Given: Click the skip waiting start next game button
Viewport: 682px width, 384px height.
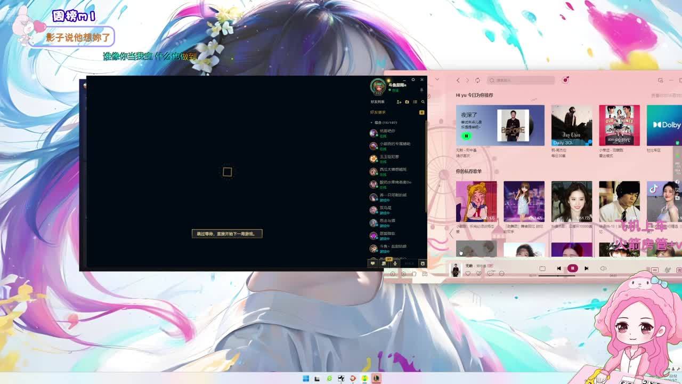Looking at the screenshot, I should tap(227, 234).
